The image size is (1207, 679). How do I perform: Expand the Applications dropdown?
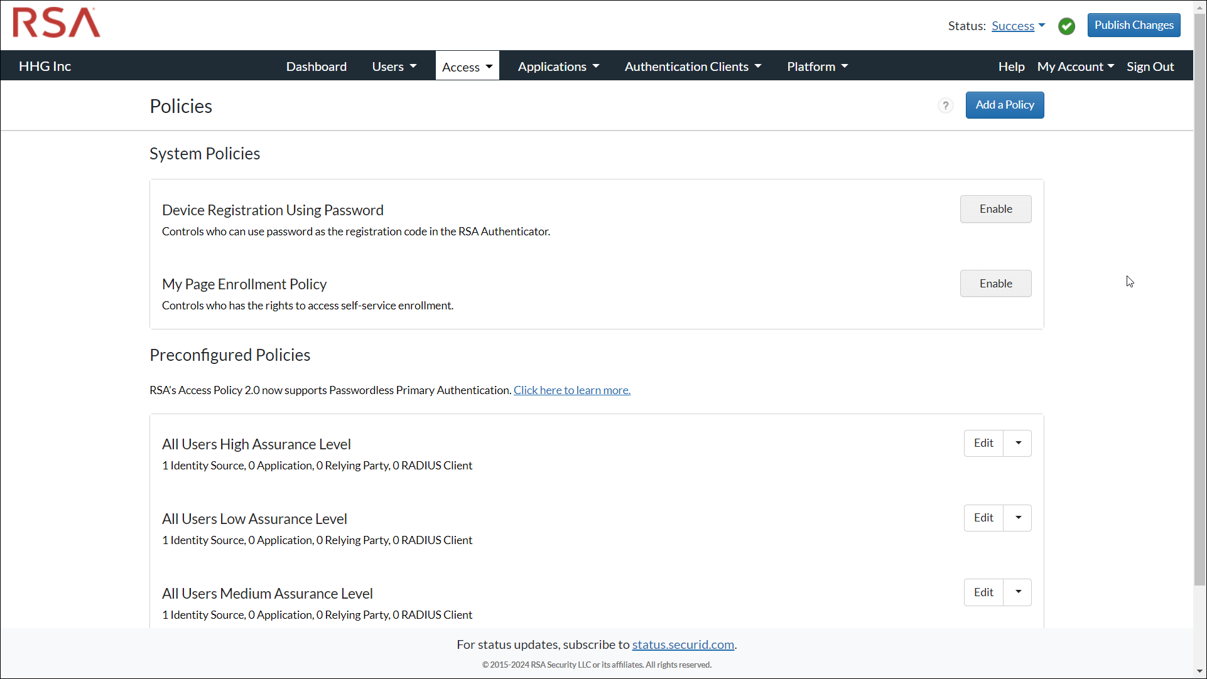[x=558, y=66]
